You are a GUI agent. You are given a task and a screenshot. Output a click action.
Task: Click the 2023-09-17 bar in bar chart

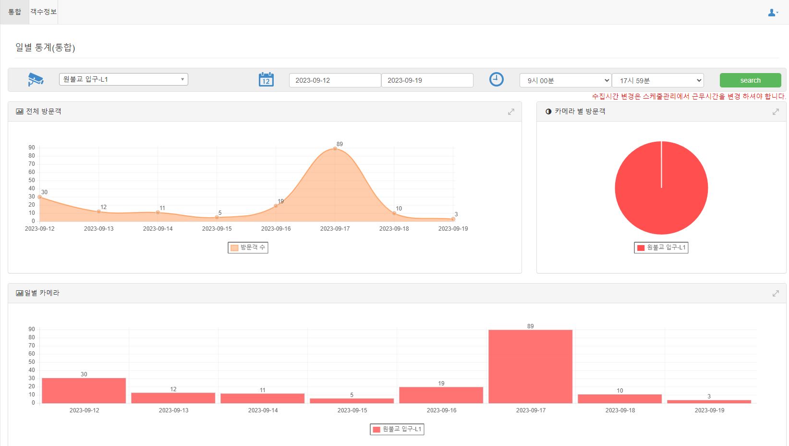click(x=530, y=366)
